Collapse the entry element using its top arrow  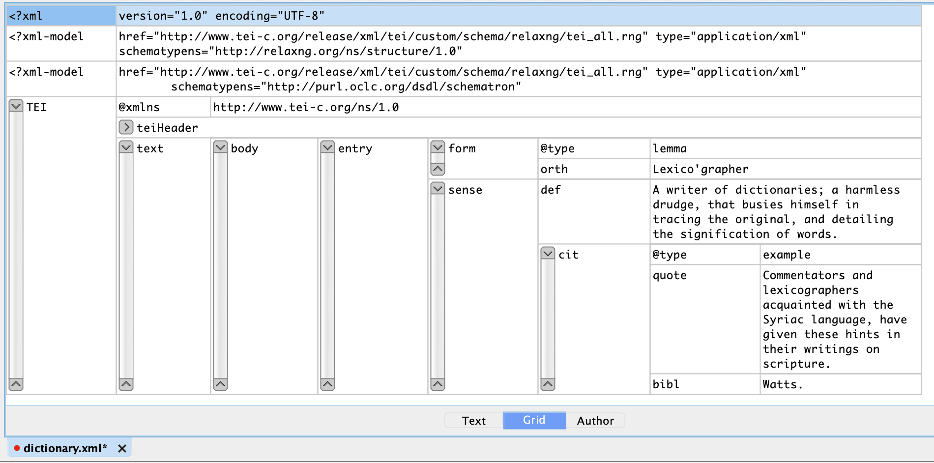click(327, 147)
